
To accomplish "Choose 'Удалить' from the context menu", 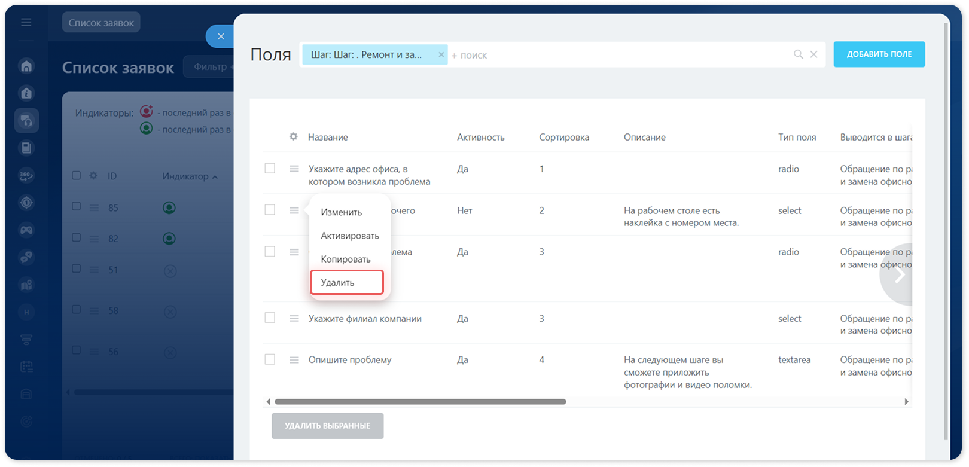I will tap(347, 282).
